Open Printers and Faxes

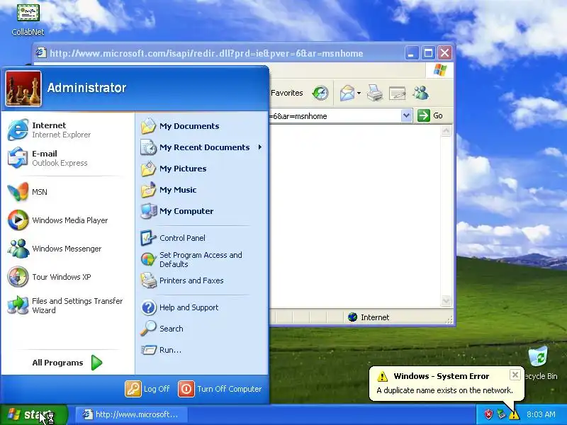(x=202, y=280)
